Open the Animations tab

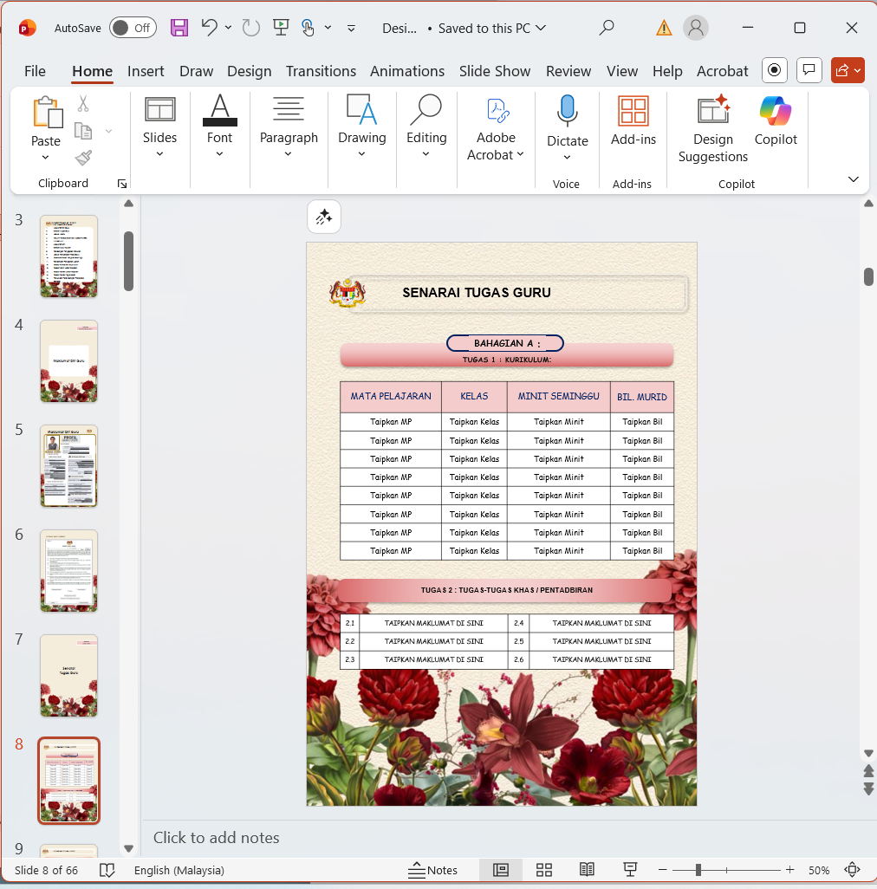(x=407, y=71)
